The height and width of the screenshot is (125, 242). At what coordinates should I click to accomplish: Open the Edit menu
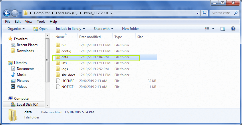click(18, 22)
